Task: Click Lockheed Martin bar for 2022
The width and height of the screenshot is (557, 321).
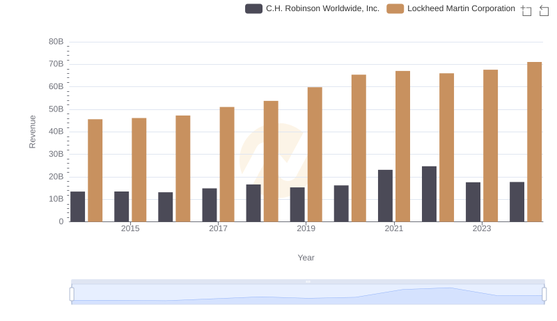Action: click(x=446, y=148)
